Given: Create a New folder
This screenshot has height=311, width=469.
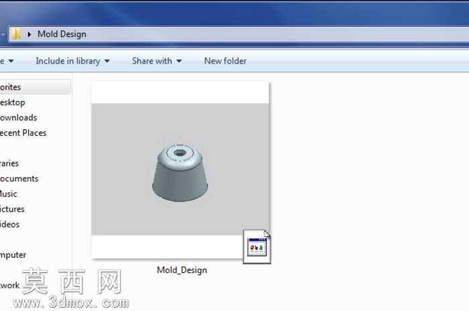Looking at the screenshot, I should click(225, 61).
